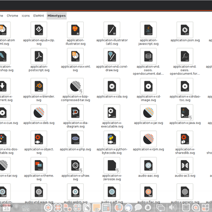Select application-x-sharedlib.svg file

[x=185, y=139]
